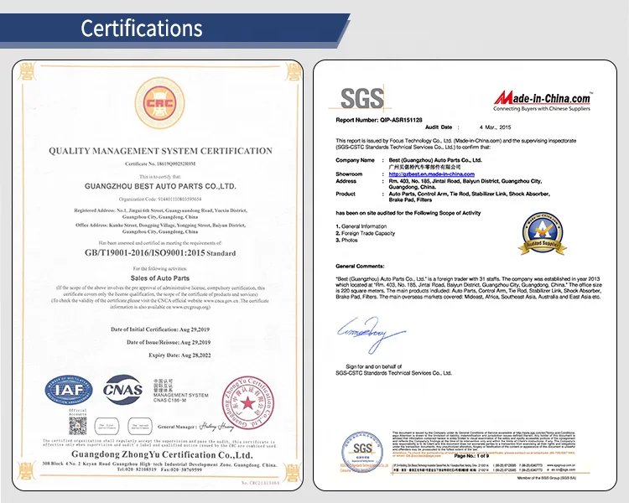
Task: Click 'Guangdong ZhongYu Certification Co.,Ltd.' footer
Action: pyautogui.click(x=162, y=455)
